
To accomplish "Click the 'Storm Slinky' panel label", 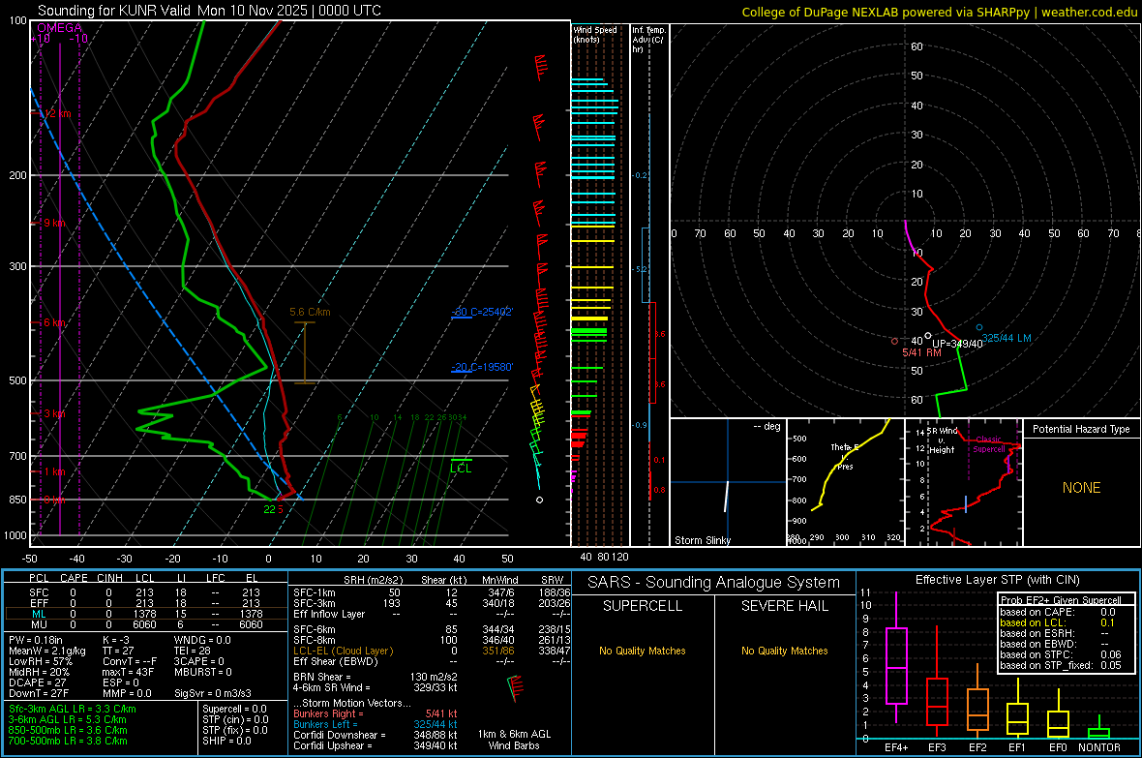I will (x=702, y=540).
